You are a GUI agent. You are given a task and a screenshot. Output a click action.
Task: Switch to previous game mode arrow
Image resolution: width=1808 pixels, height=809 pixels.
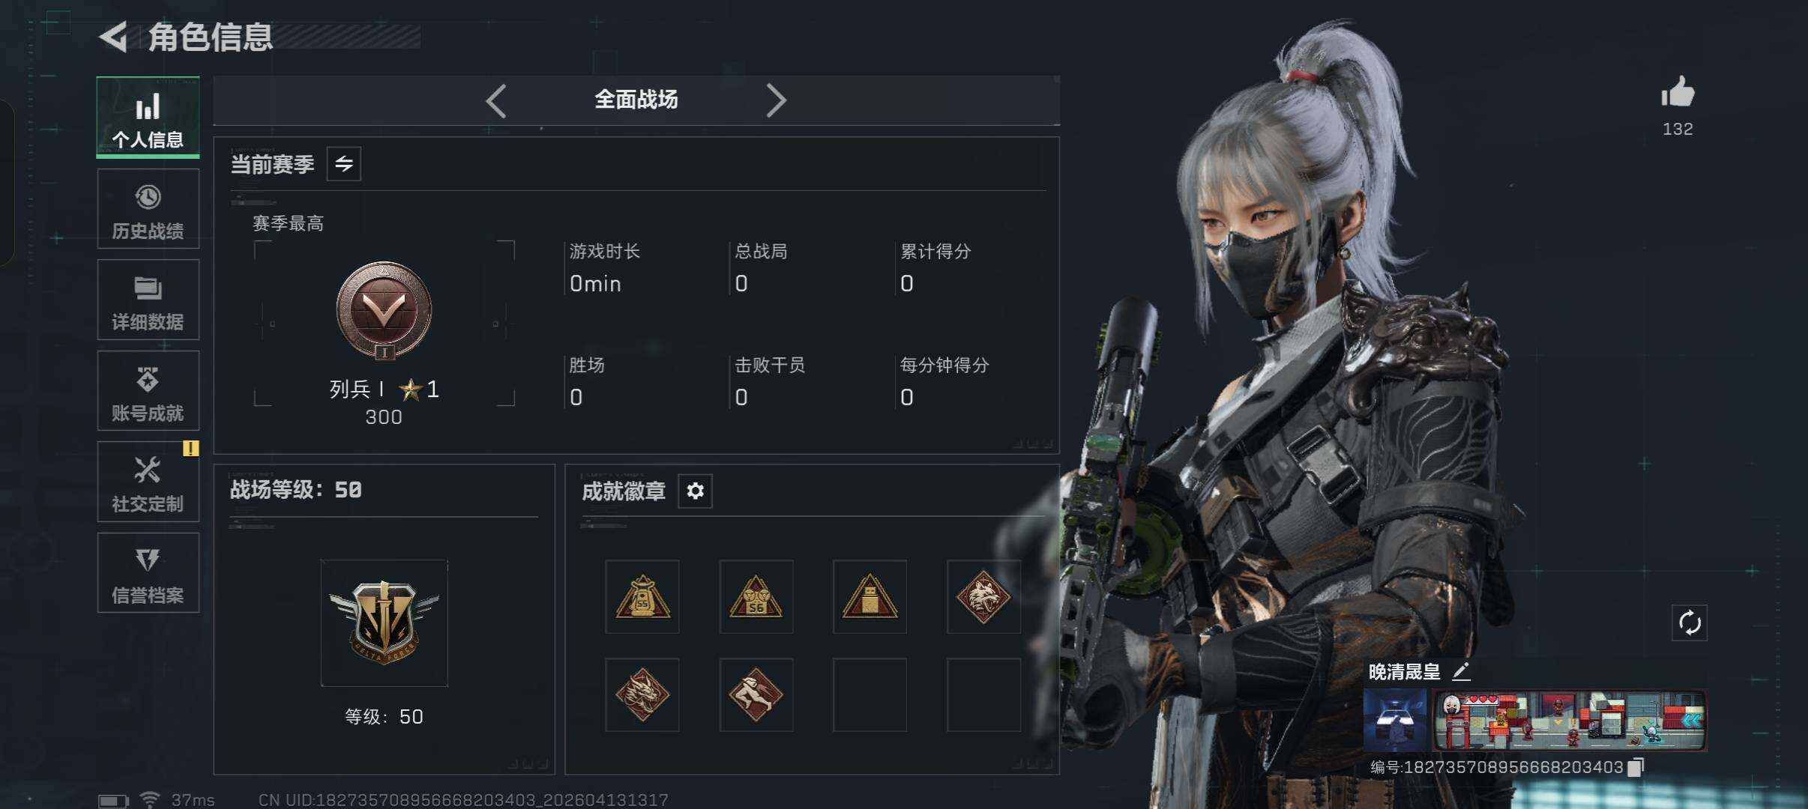(496, 100)
